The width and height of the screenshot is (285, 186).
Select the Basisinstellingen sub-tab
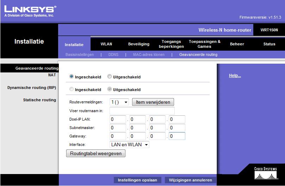pyautogui.click(x=80, y=54)
